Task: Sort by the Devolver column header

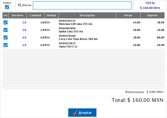Action: tap(18, 15)
